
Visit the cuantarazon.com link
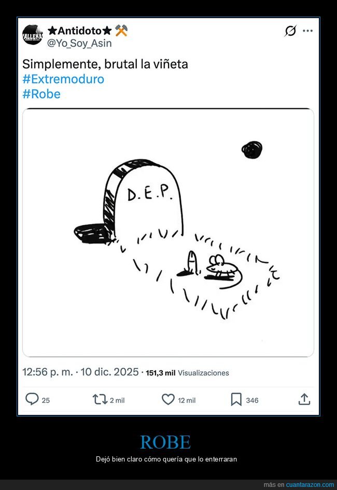pos(310,485)
